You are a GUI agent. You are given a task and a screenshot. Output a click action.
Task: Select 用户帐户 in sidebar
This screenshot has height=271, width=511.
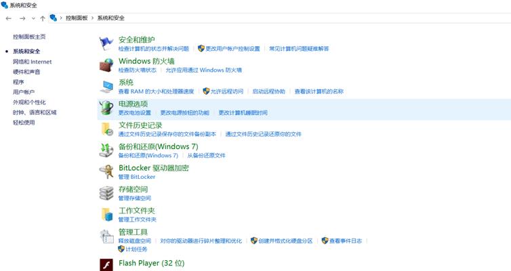(24, 92)
